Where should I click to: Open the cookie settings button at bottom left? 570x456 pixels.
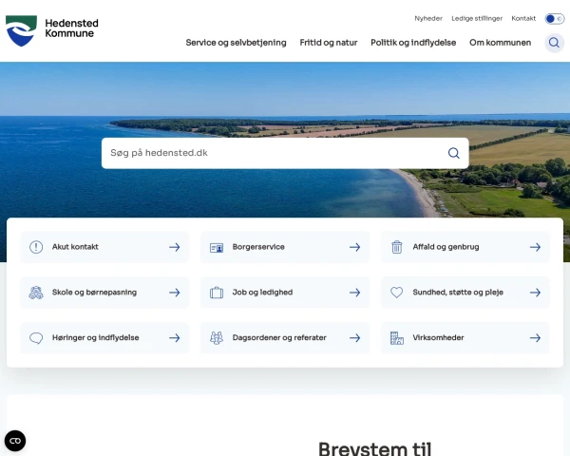[15, 441]
